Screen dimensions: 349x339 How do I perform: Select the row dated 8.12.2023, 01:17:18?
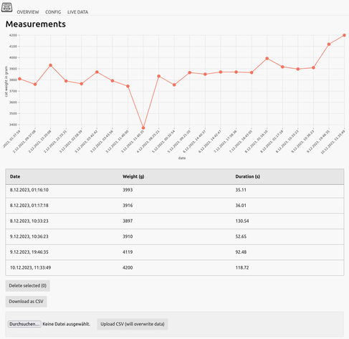175,206
